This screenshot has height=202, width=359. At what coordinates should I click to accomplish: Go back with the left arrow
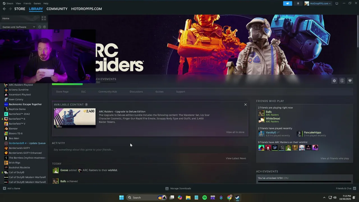4,9
